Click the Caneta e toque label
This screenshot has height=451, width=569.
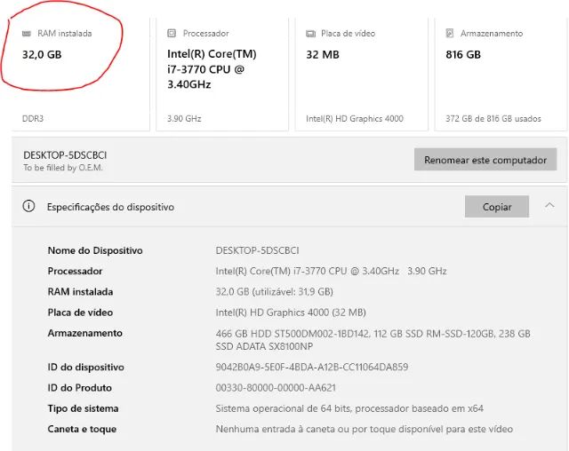(82, 429)
